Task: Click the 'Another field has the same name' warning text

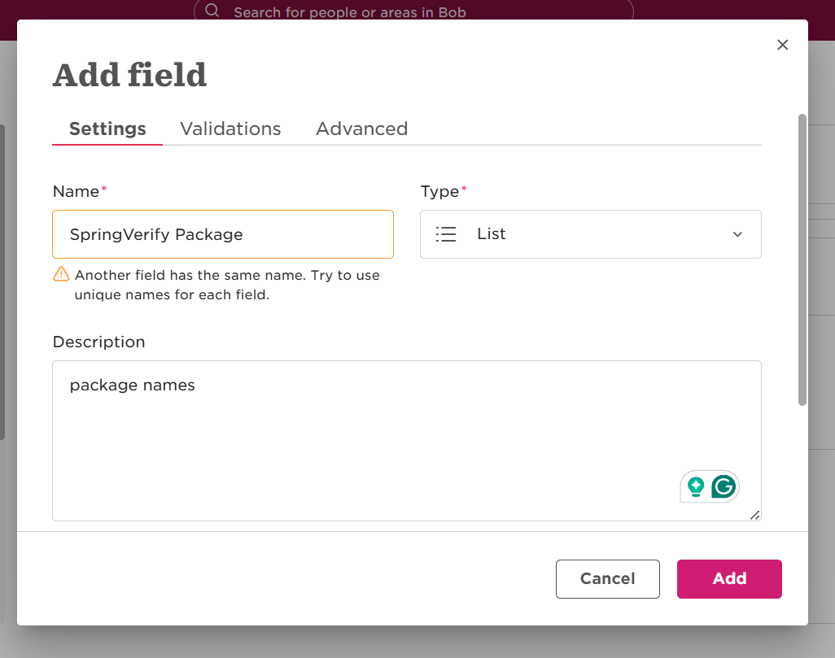Action: [x=227, y=285]
